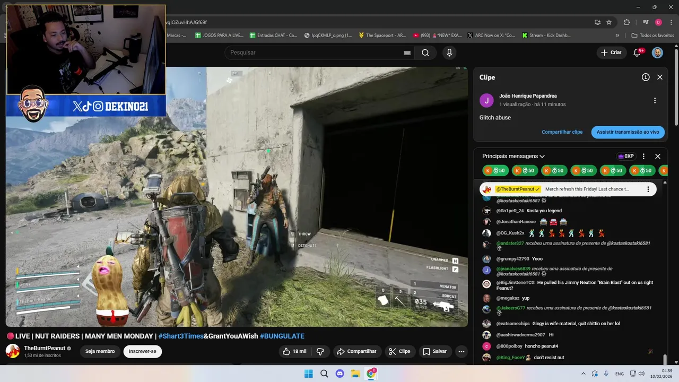
Task: Expand Principais mensagens chat filter dropdown
Action: click(x=513, y=157)
